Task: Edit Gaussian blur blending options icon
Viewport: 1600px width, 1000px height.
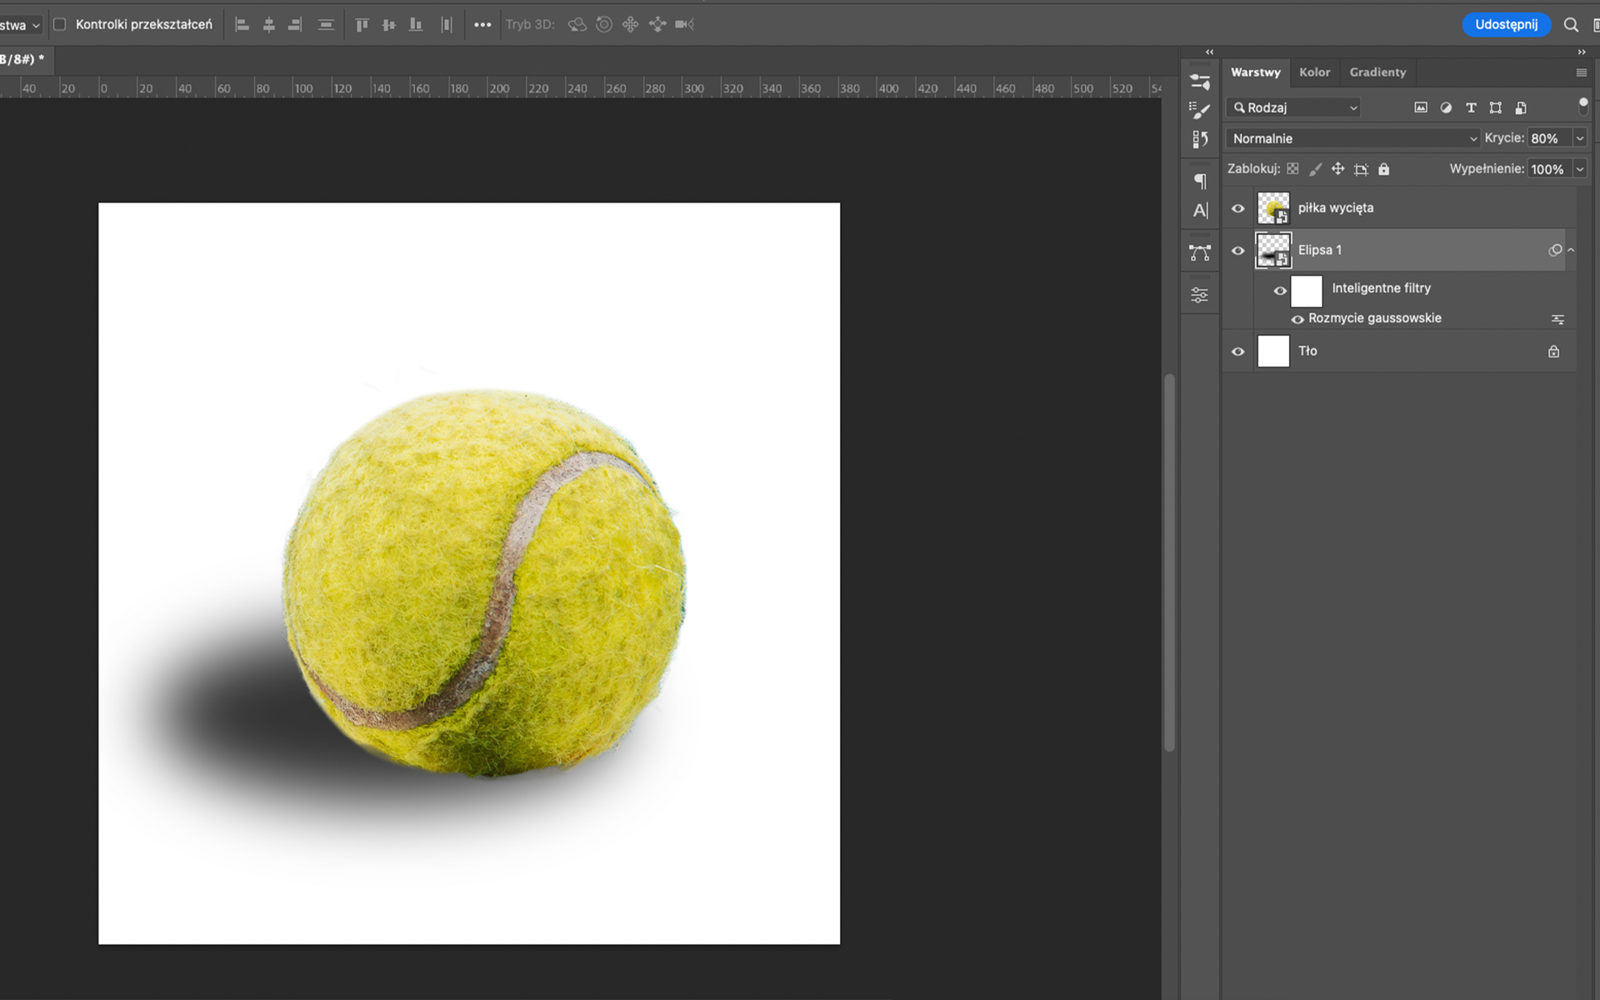Action: coord(1557,319)
